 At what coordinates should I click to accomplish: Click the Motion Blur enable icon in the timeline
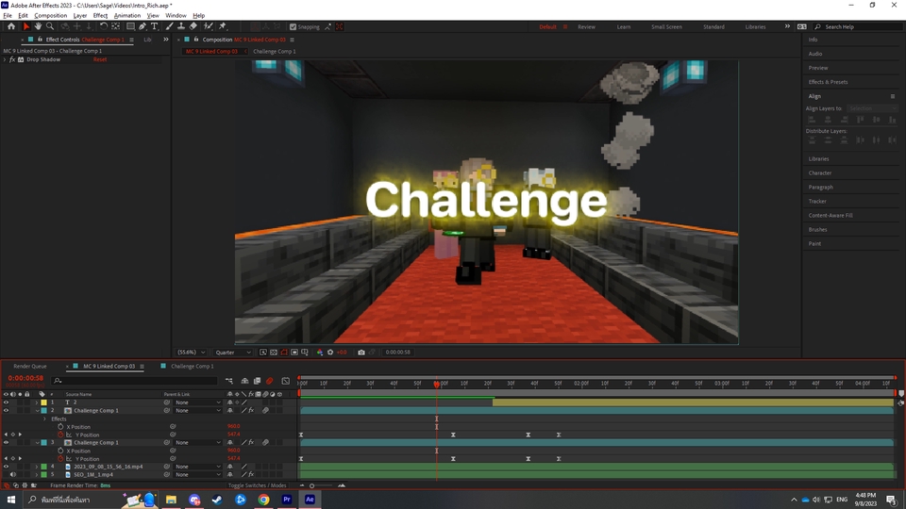pyautogui.click(x=269, y=381)
